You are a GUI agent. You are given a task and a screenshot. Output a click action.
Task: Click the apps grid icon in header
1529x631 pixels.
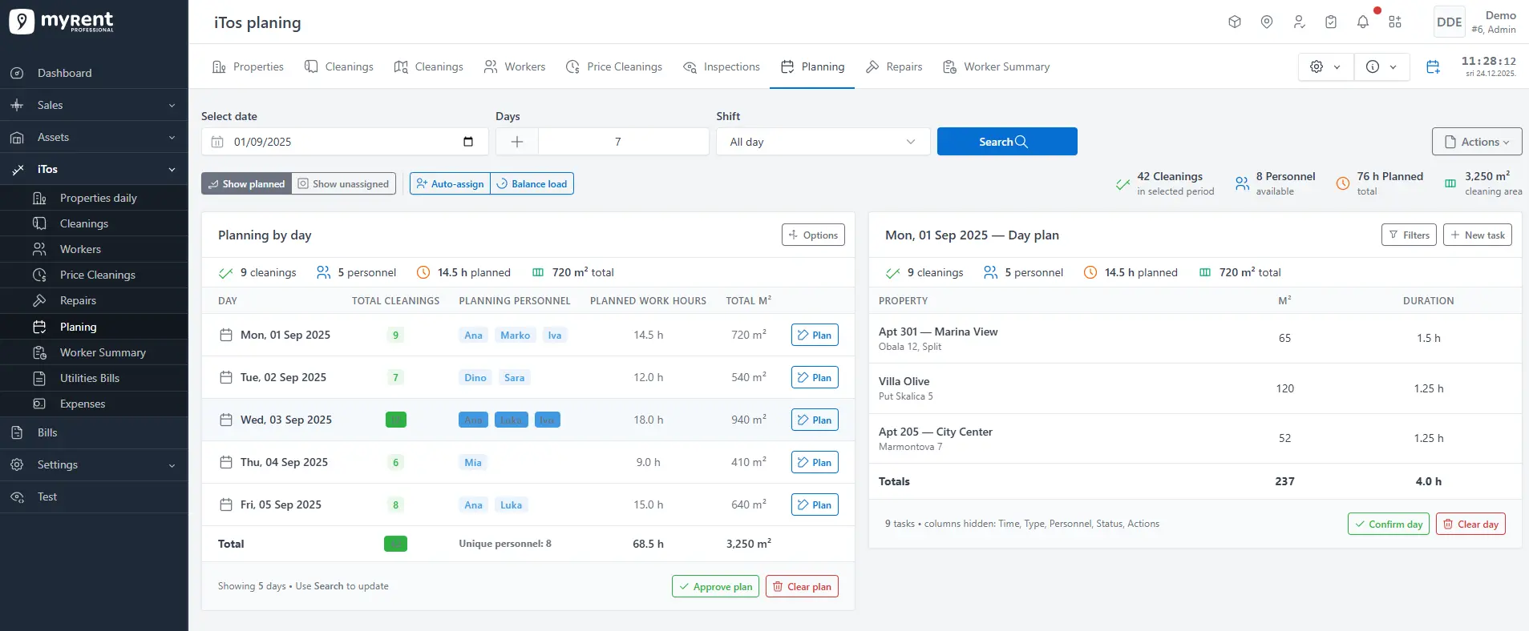(x=1395, y=22)
